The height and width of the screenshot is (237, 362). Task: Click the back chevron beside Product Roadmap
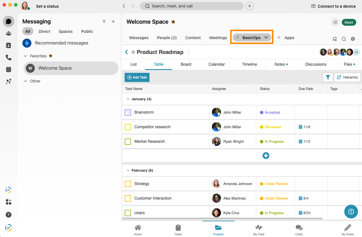(x=126, y=52)
